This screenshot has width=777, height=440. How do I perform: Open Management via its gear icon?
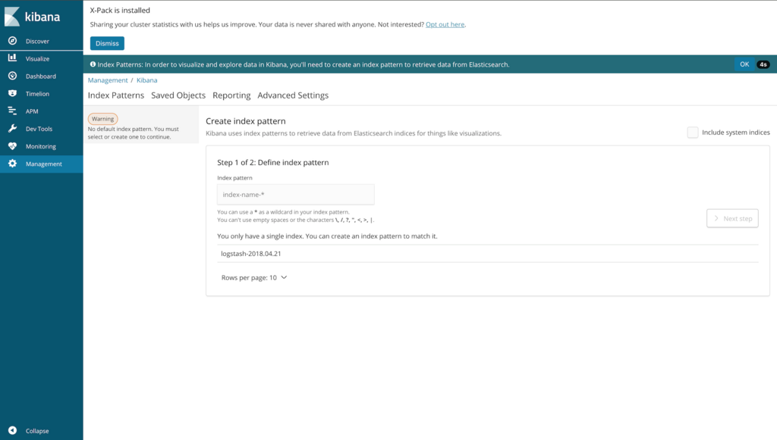point(12,164)
